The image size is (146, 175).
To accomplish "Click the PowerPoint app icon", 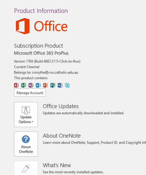I will point(45,85).
